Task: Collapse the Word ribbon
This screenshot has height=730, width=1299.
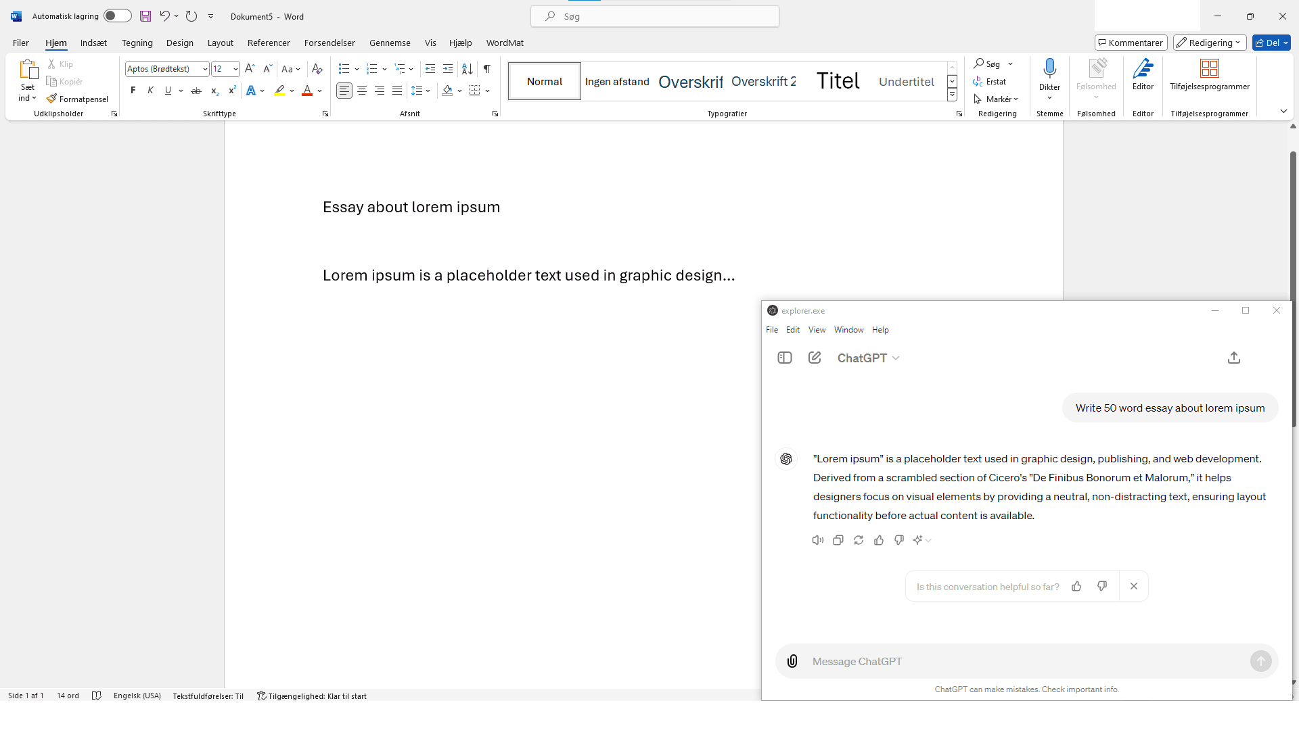Action: click(x=1283, y=111)
